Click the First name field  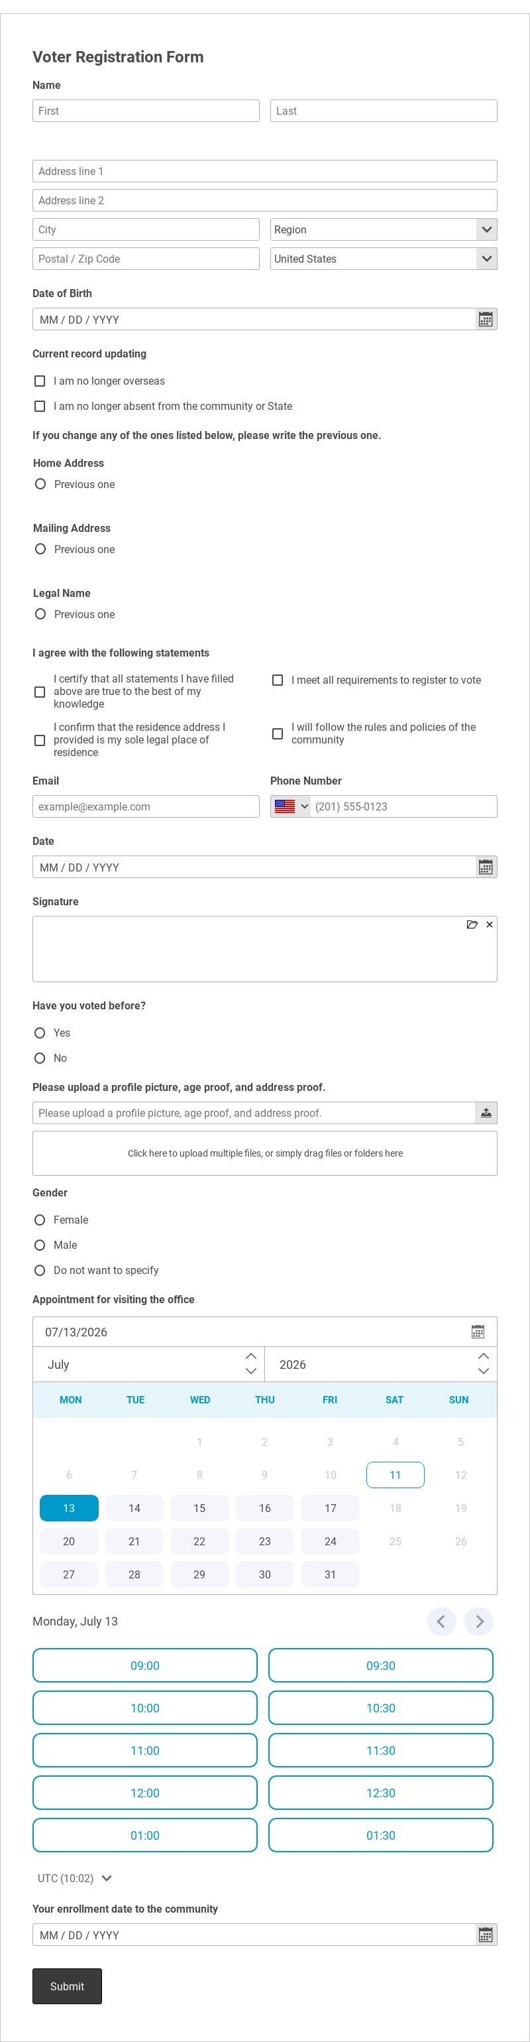click(x=146, y=111)
